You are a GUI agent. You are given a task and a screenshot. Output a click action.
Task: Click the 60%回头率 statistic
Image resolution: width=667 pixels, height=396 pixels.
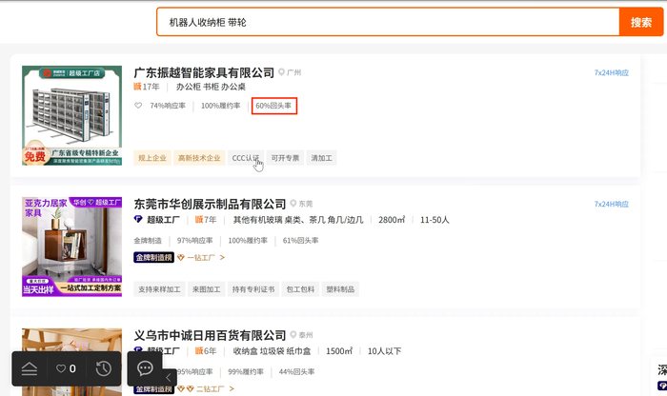pos(273,106)
